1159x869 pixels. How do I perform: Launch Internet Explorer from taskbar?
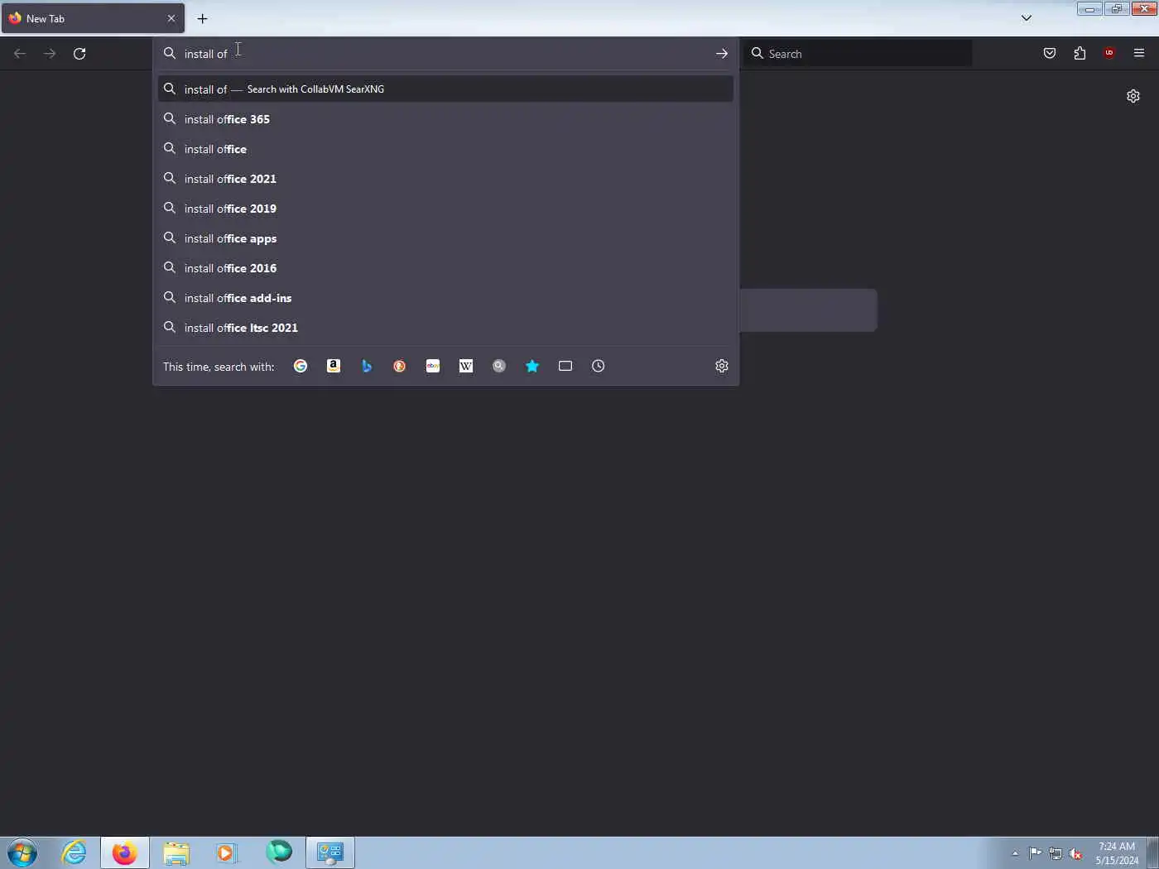point(74,852)
